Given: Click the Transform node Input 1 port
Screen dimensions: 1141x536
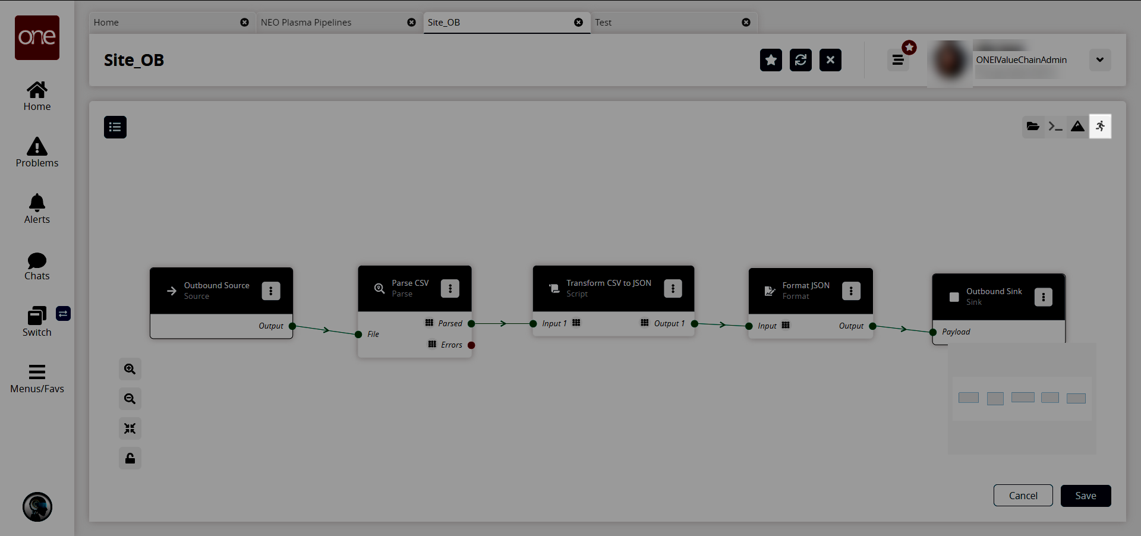Looking at the screenshot, I should tap(533, 324).
